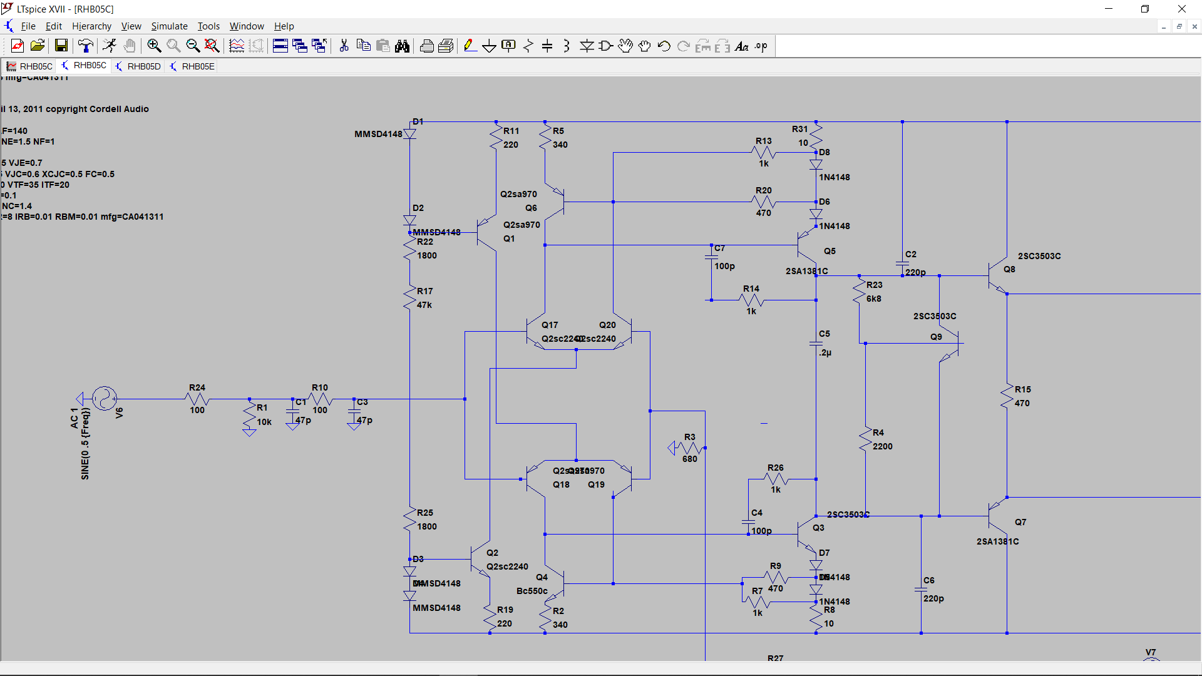Viewport: 1202px width, 676px height.
Task: Open a file with the folder icon
Action: pos(38,46)
